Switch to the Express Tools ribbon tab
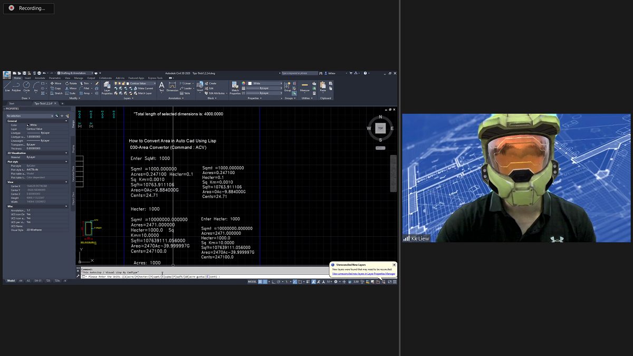The width and height of the screenshot is (633, 356). click(x=156, y=78)
